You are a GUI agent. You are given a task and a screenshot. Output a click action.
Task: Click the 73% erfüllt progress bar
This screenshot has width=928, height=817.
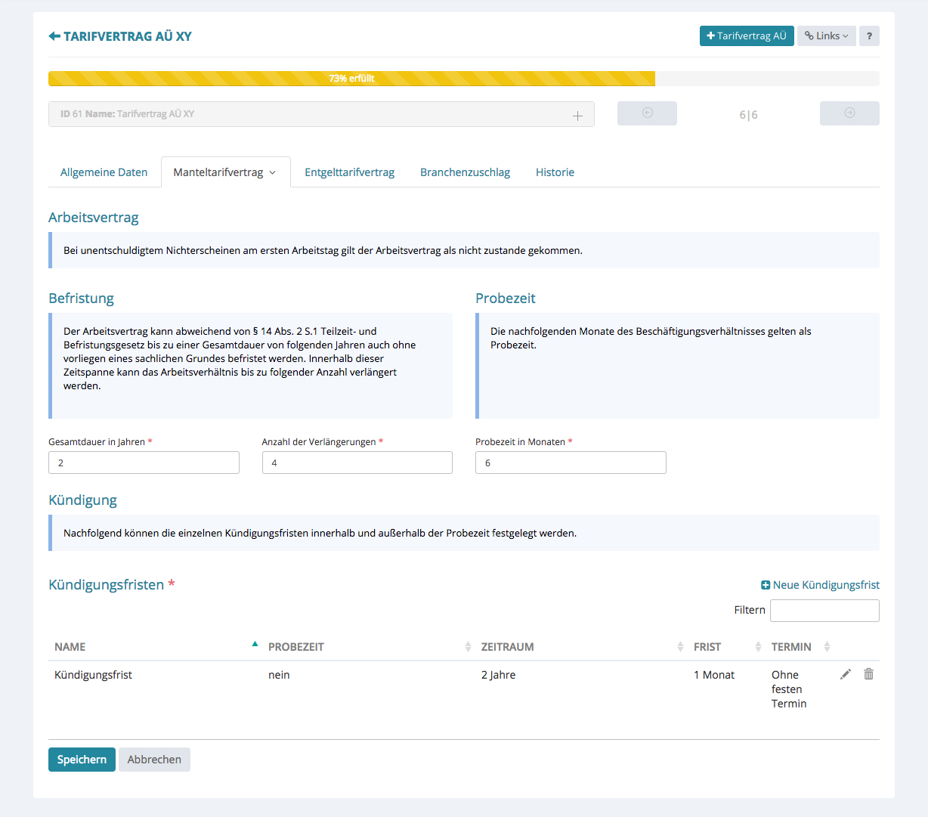[351, 79]
